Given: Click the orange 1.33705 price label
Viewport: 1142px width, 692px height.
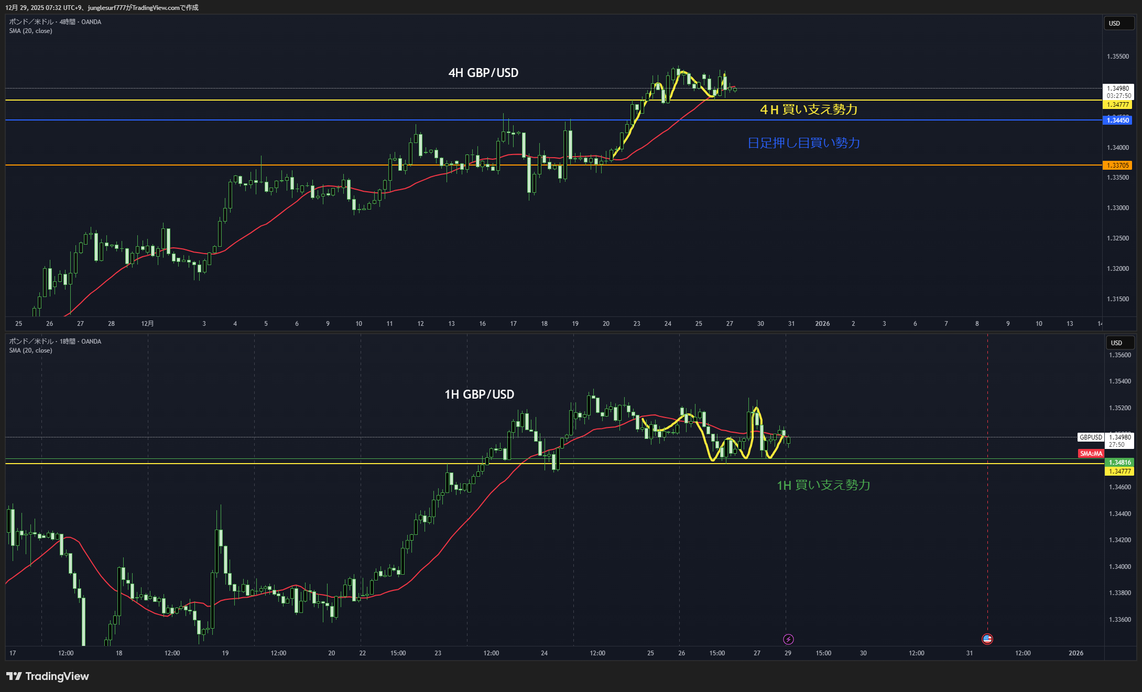Looking at the screenshot, I should pyautogui.click(x=1117, y=166).
